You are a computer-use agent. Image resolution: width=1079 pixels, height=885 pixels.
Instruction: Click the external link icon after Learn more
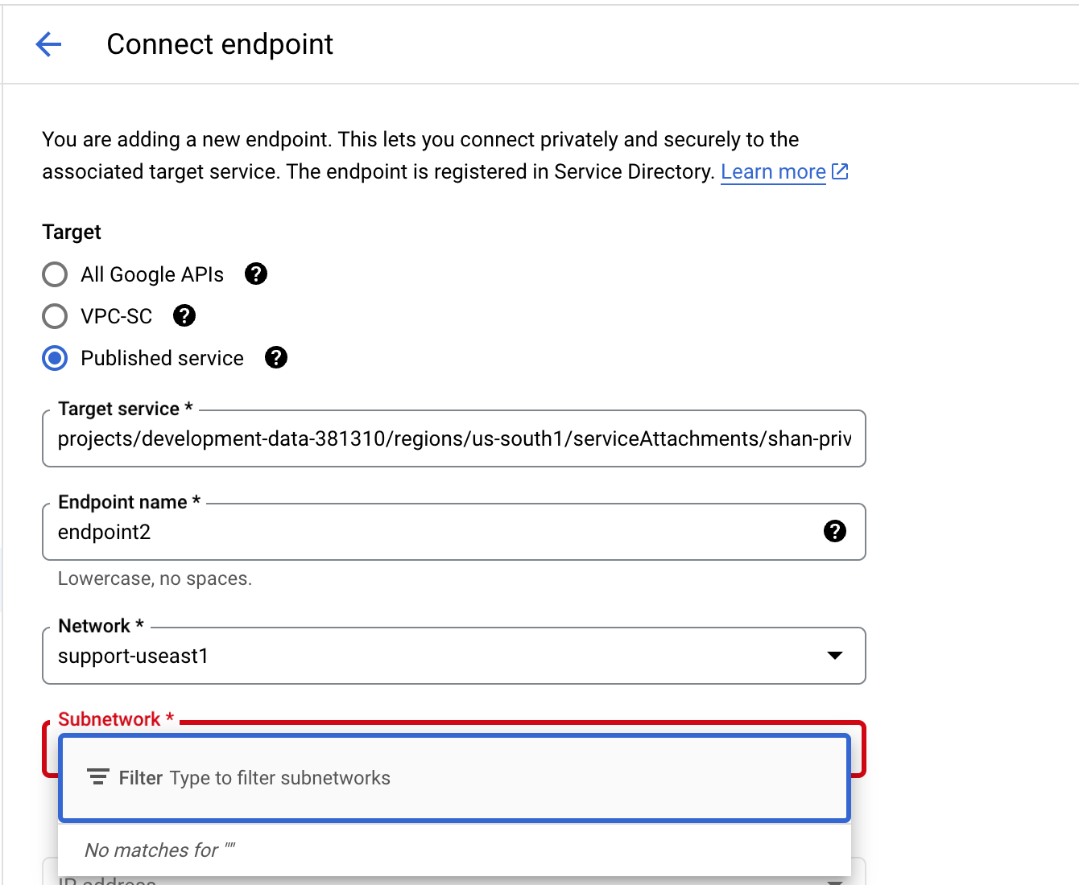(x=840, y=171)
